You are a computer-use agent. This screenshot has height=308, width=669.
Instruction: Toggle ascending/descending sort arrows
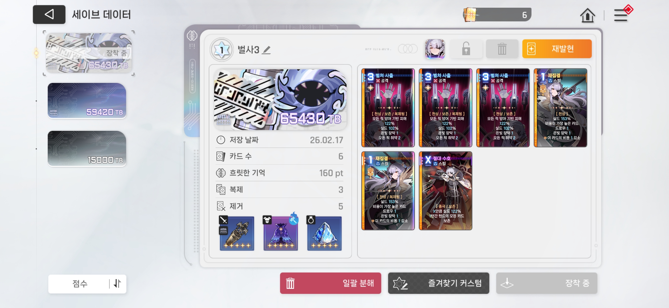(118, 283)
